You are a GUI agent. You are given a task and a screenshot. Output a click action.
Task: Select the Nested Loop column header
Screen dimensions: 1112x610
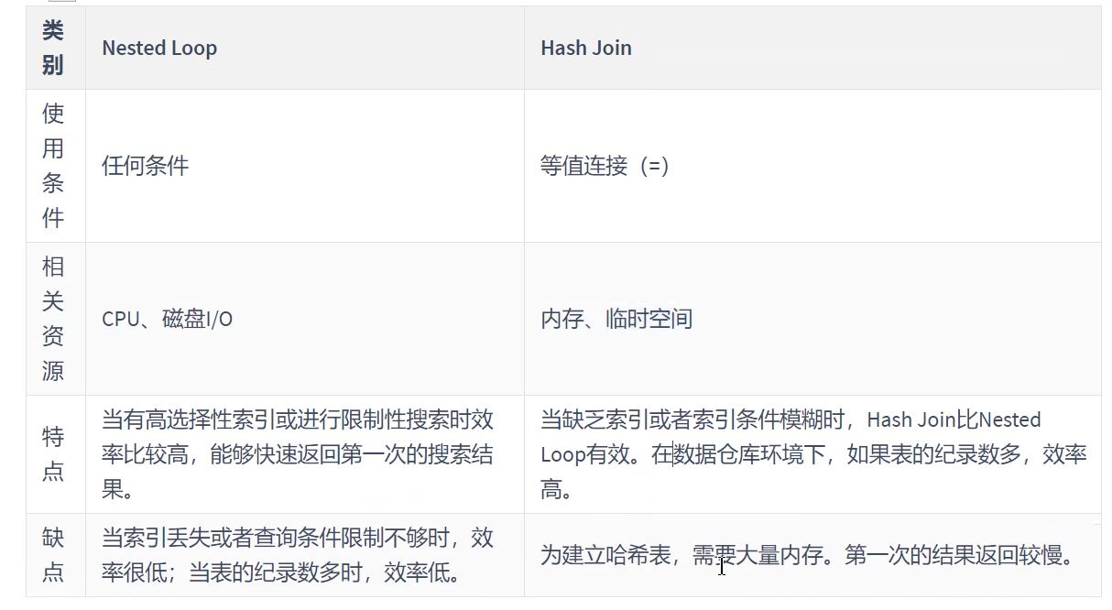coord(304,48)
